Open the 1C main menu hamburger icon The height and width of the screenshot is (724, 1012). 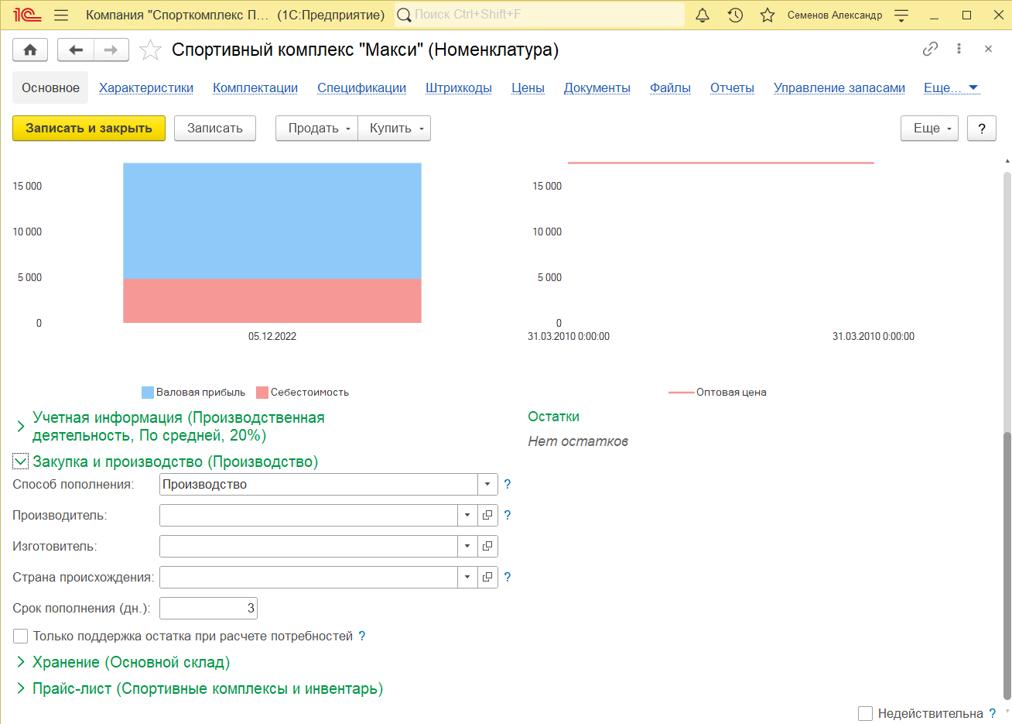(x=62, y=15)
